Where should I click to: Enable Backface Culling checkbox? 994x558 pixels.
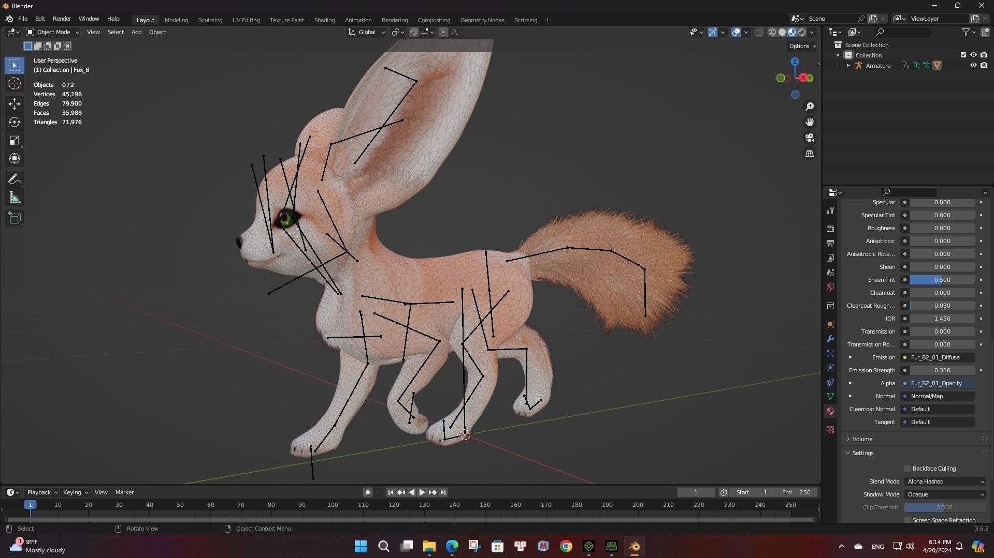click(907, 469)
